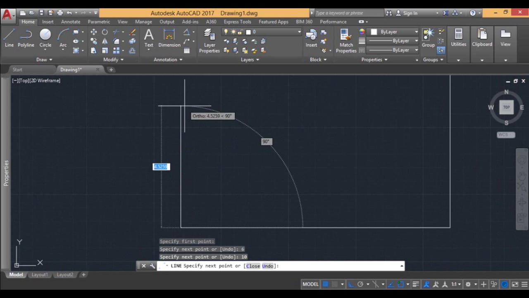The image size is (529, 298).
Task: Activate the Move tool in Modify
Action: coord(94,32)
